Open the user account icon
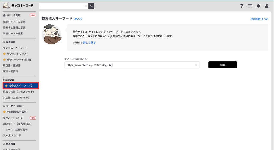Screen dimensions: 274x150 click(x=267, y=6)
